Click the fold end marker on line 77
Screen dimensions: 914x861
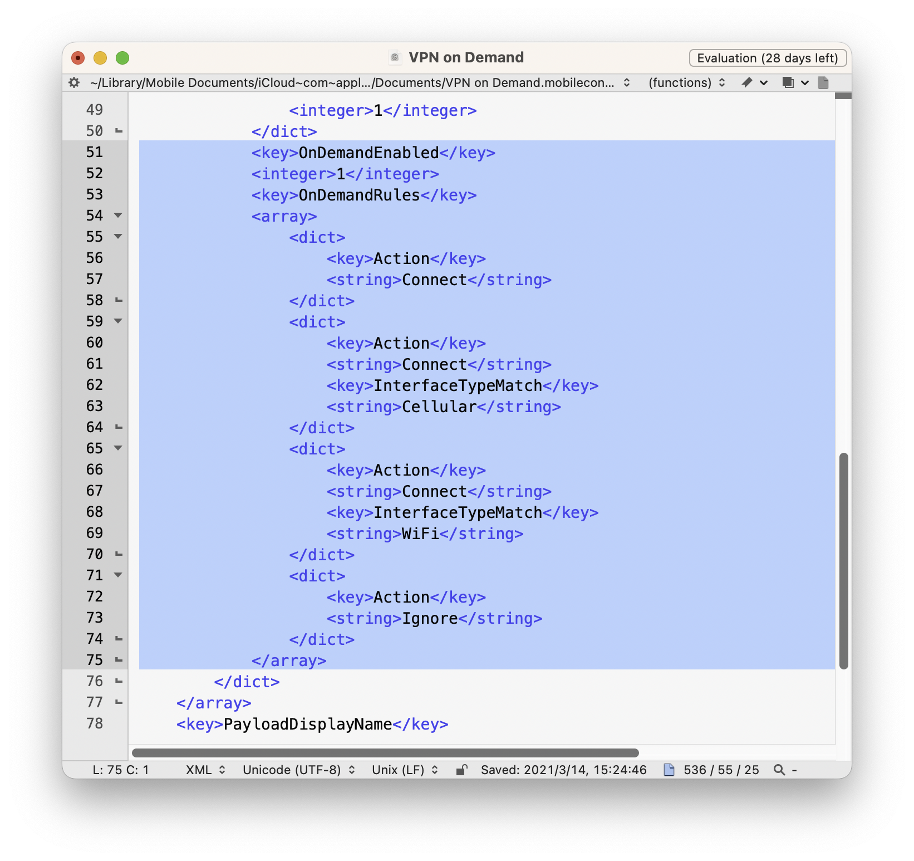pyautogui.click(x=119, y=703)
